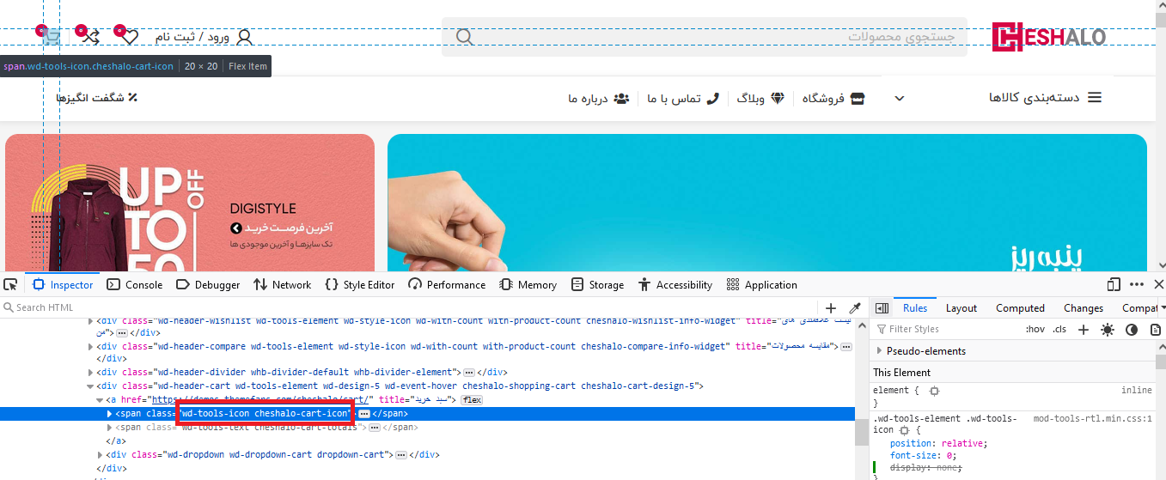Toggle :hov pseudo-class panel

coord(1035,329)
